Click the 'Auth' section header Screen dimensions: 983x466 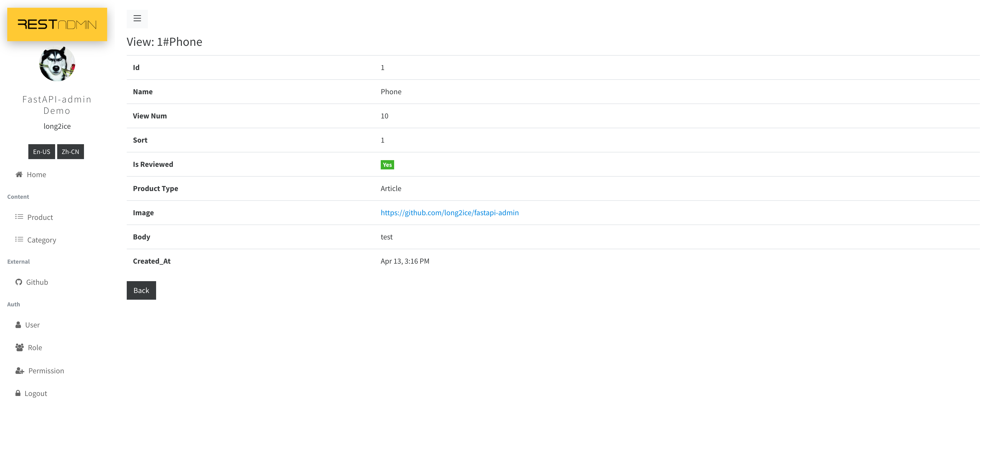13,304
